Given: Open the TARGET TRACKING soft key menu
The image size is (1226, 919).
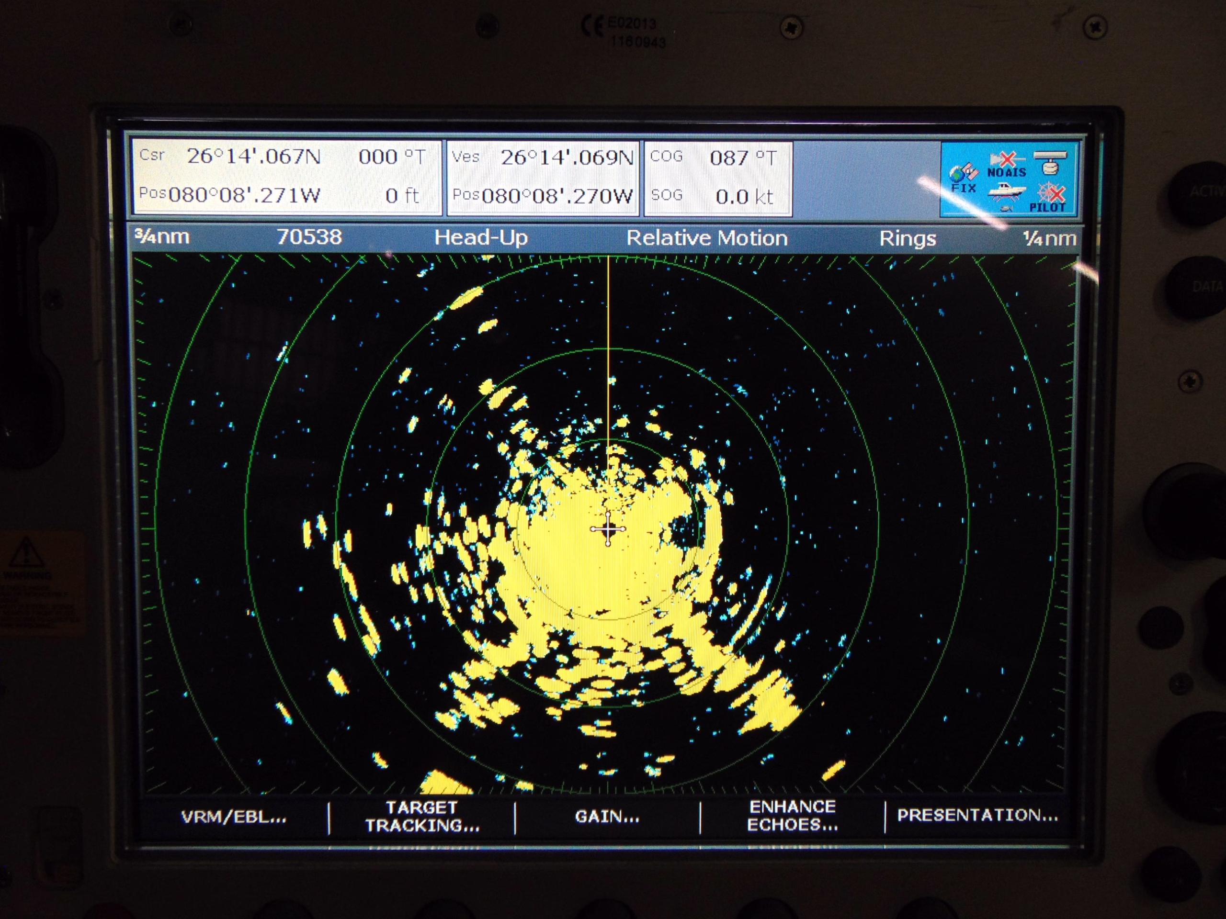Looking at the screenshot, I should pos(422,817).
